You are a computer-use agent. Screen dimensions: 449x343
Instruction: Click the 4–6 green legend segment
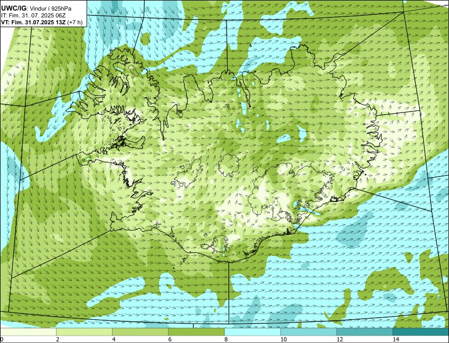[x=141, y=332]
